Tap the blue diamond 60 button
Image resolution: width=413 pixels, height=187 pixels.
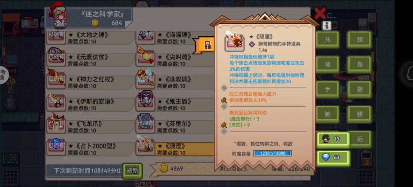(333, 158)
